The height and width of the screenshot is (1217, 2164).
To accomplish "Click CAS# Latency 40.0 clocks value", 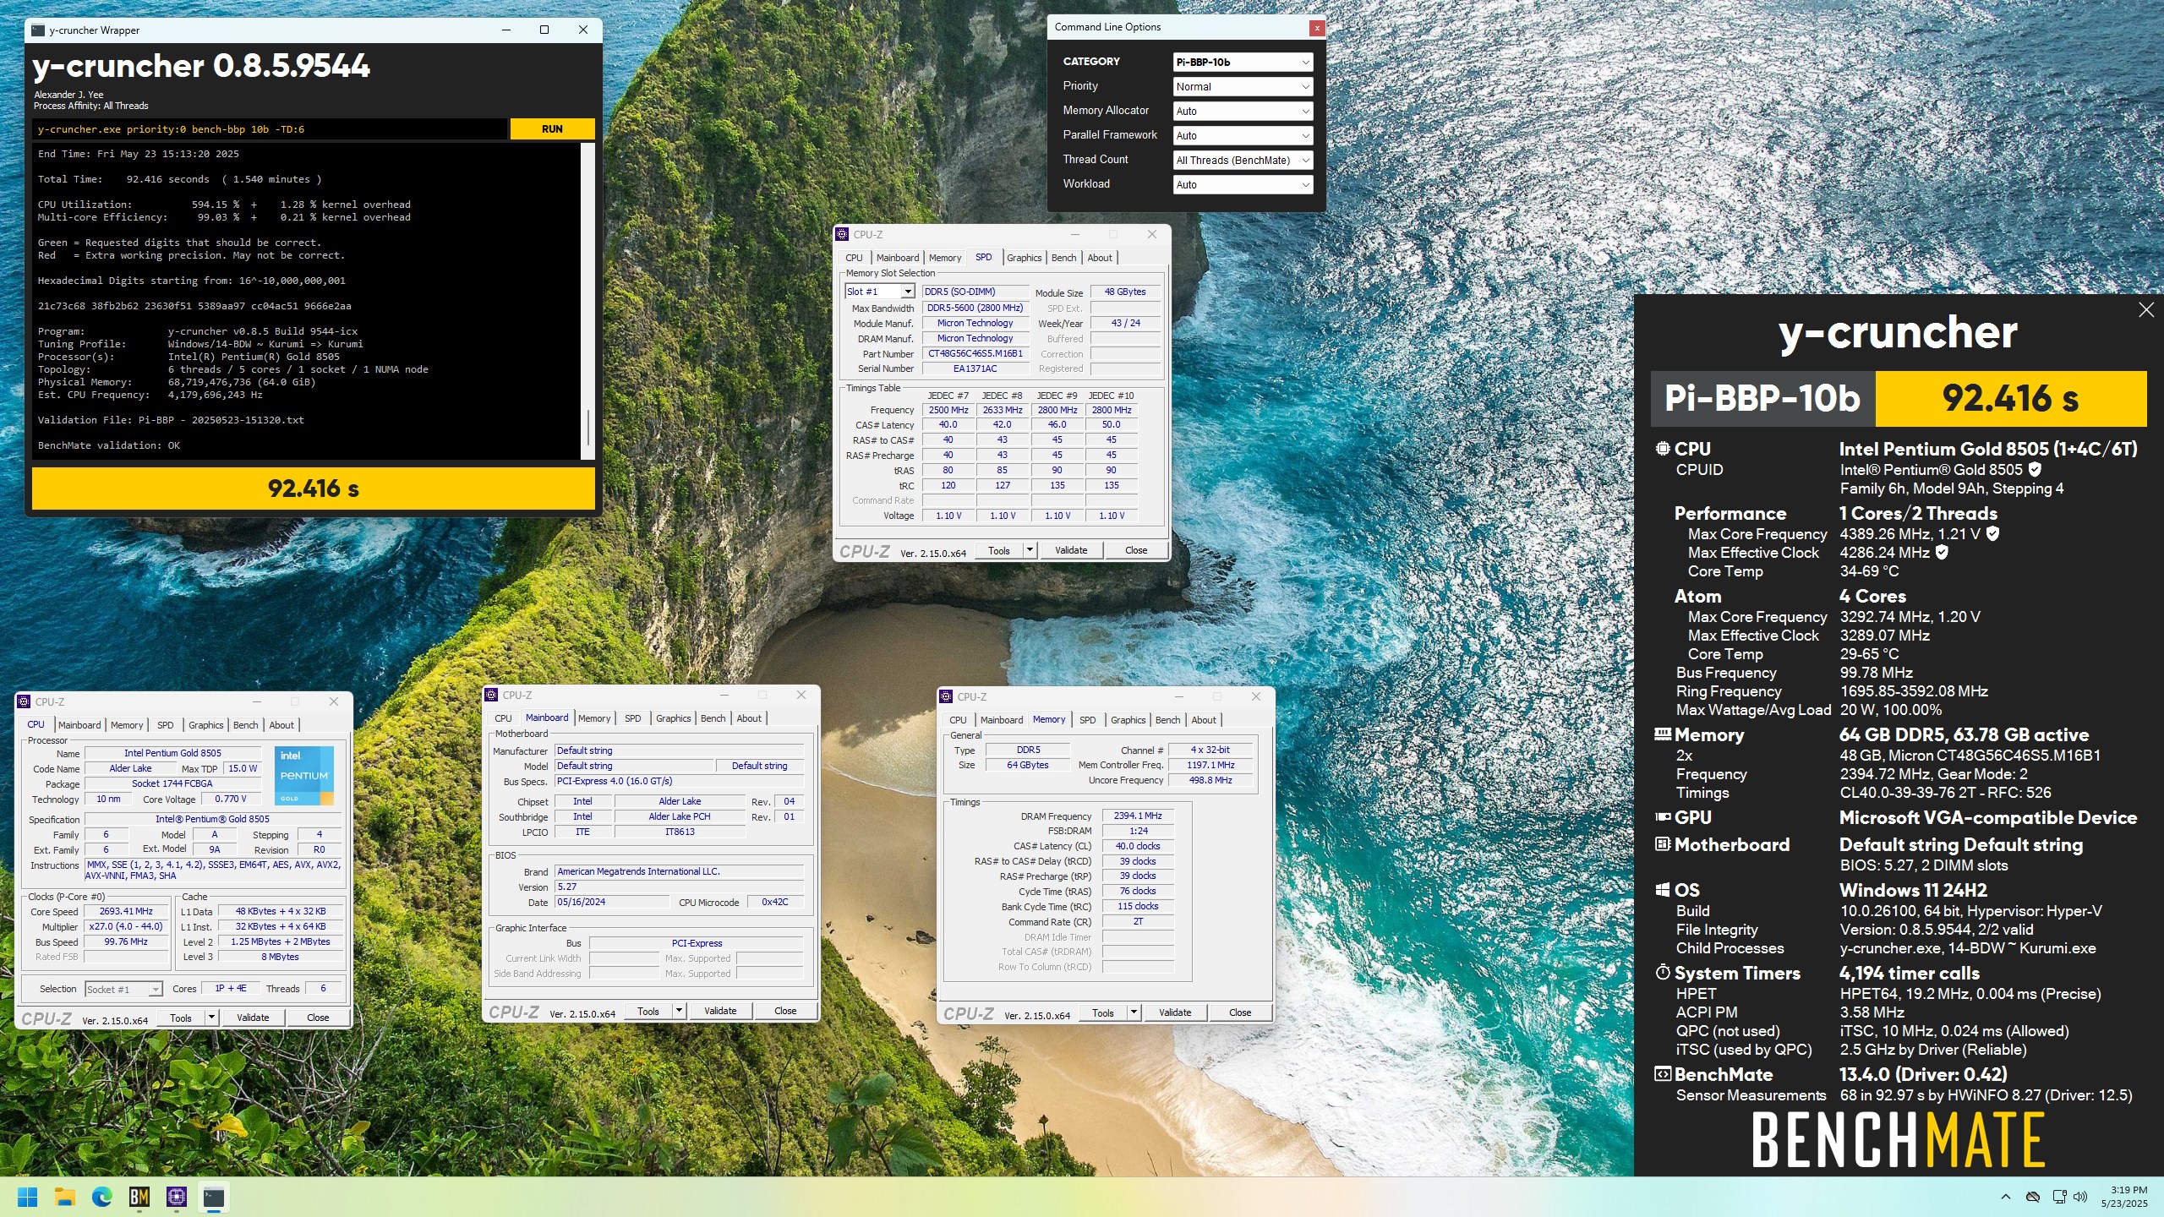I will (1138, 847).
